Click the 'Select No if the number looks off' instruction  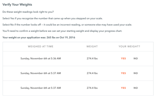point(67,25)
